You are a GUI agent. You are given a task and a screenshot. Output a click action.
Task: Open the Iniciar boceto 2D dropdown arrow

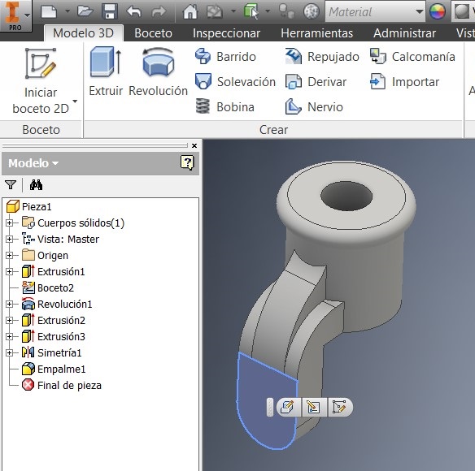pos(75,101)
